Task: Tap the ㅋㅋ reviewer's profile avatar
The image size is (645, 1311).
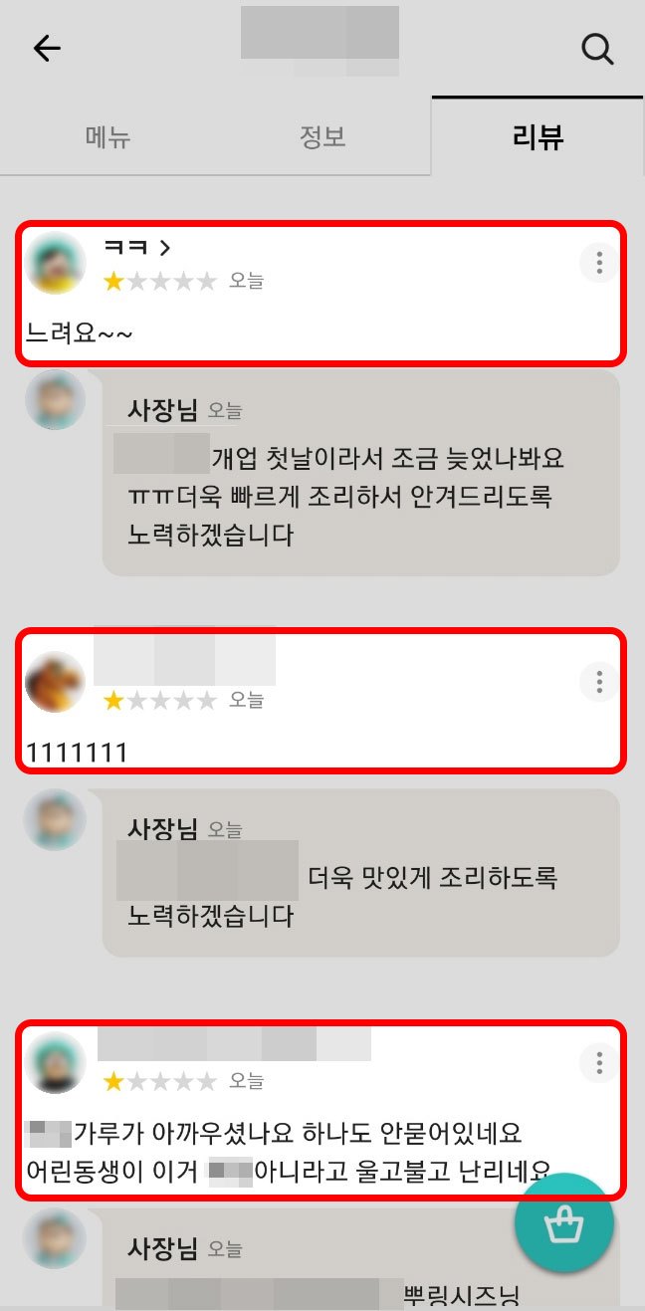Action: [56, 263]
